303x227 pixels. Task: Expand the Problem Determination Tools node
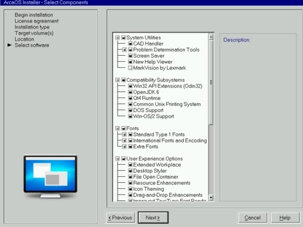[124, 50]
